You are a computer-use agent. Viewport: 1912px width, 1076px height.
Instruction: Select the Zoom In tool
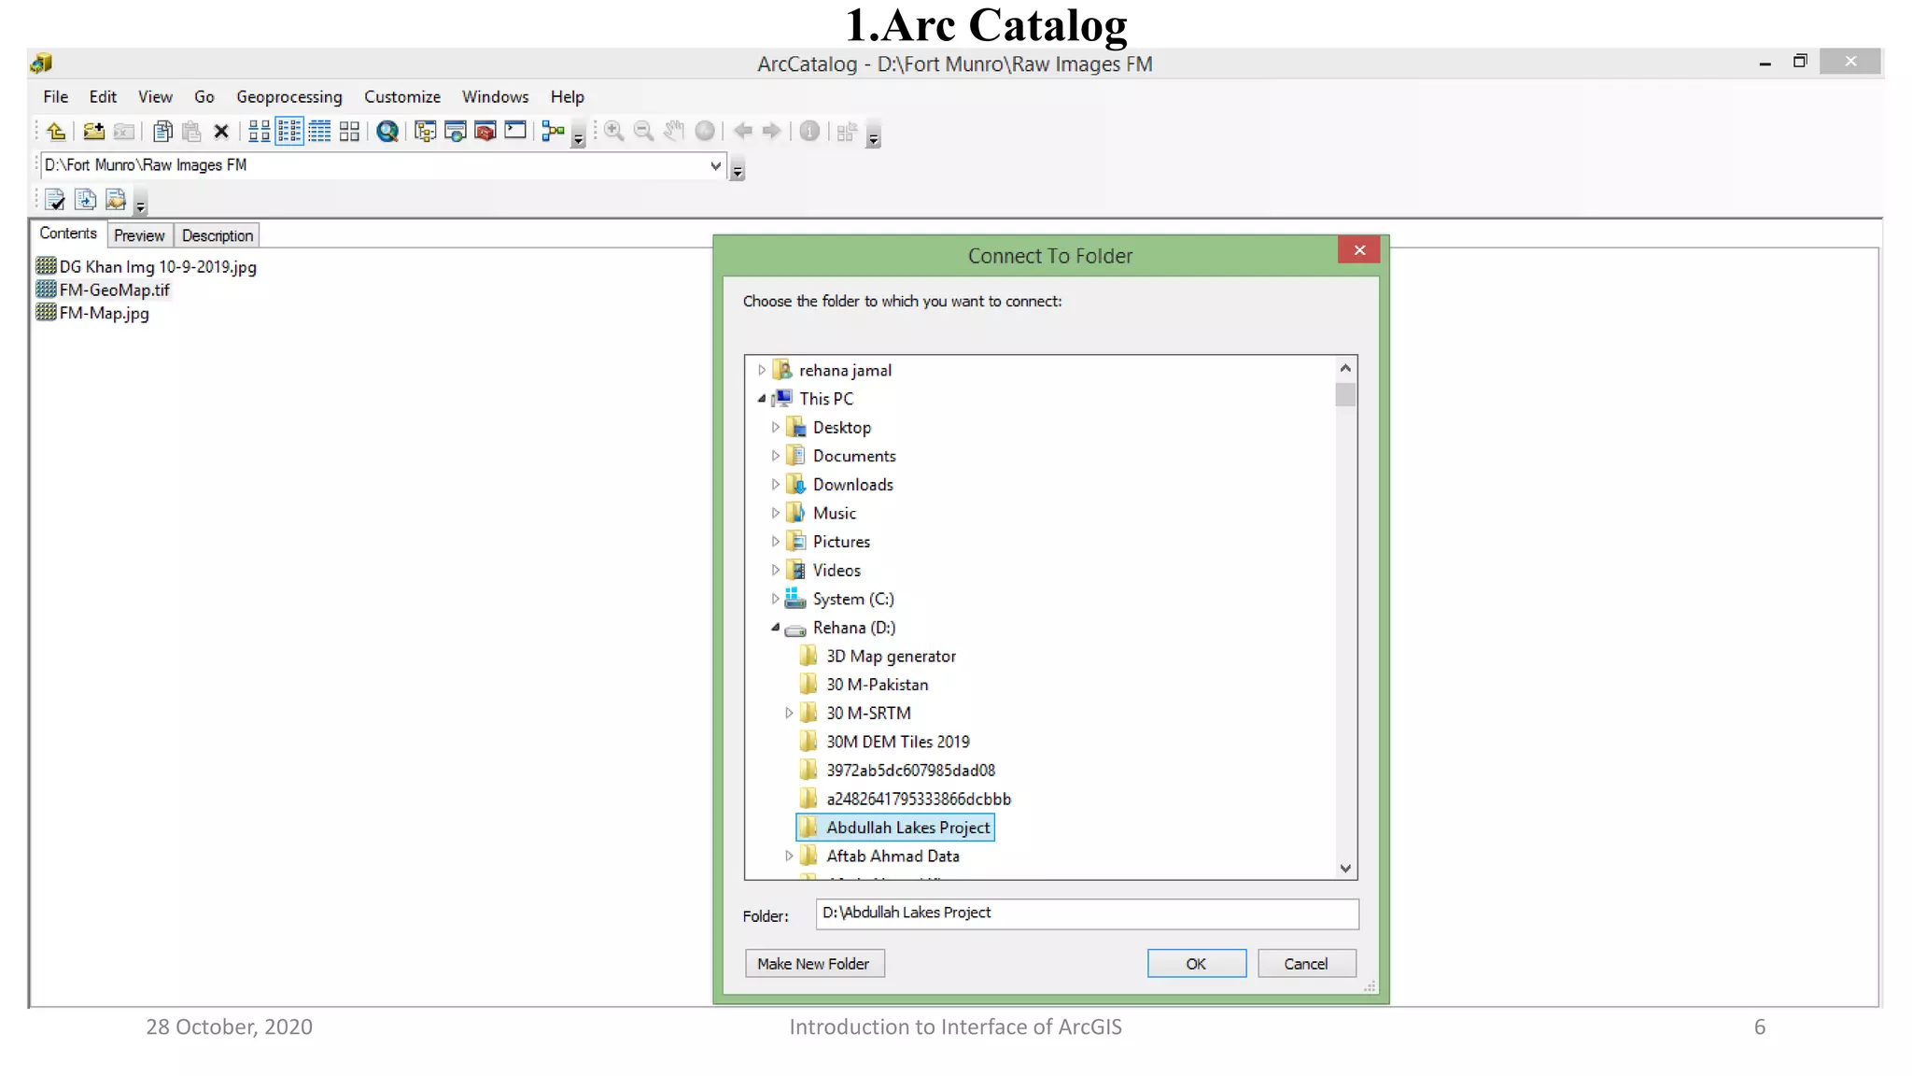(x=614, y=132)
